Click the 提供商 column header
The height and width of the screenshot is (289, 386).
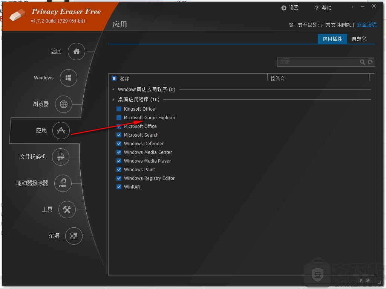(277, 79)
